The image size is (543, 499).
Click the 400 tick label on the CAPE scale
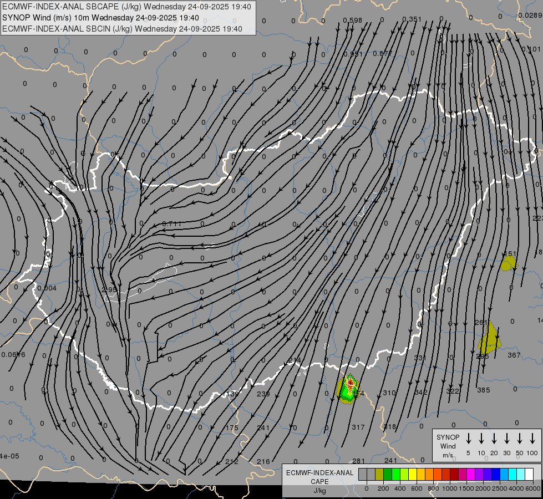[400, 488]
